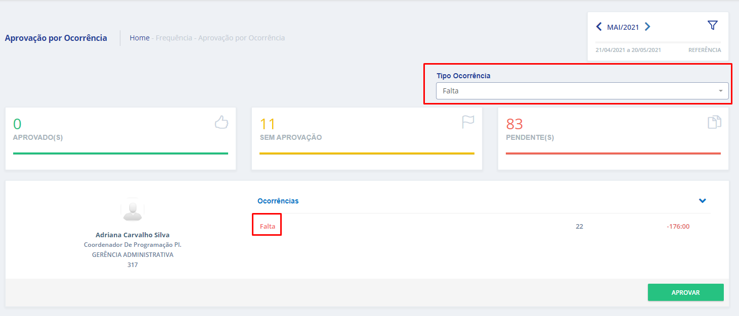Go to the previous month before MAI/2021
Viewport: 739px width, 316px height.
(x=599, y=27)
